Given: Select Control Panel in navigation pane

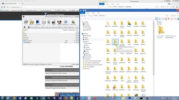Looking at the screenshot, I should pos(88,57).
